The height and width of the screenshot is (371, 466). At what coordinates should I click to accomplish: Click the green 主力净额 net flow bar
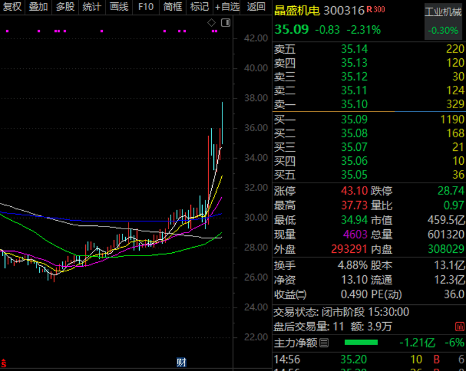click(361, 342)
